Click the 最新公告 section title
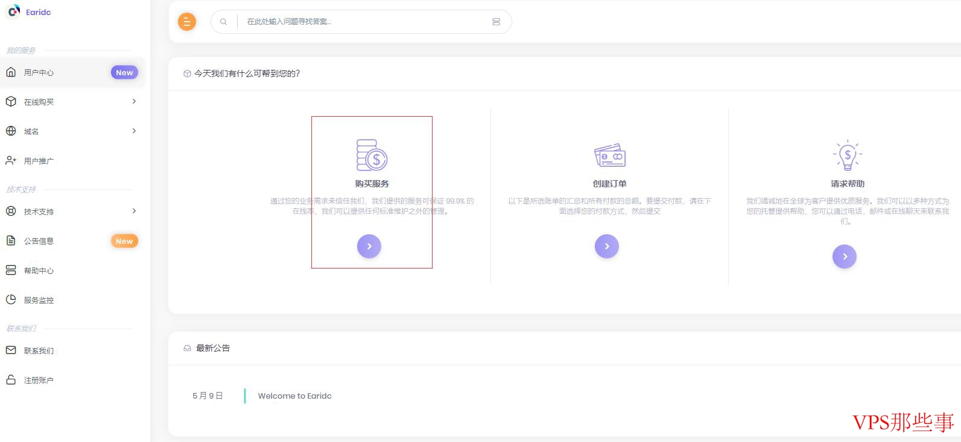 pyautogui.click(x=213, y=348)
